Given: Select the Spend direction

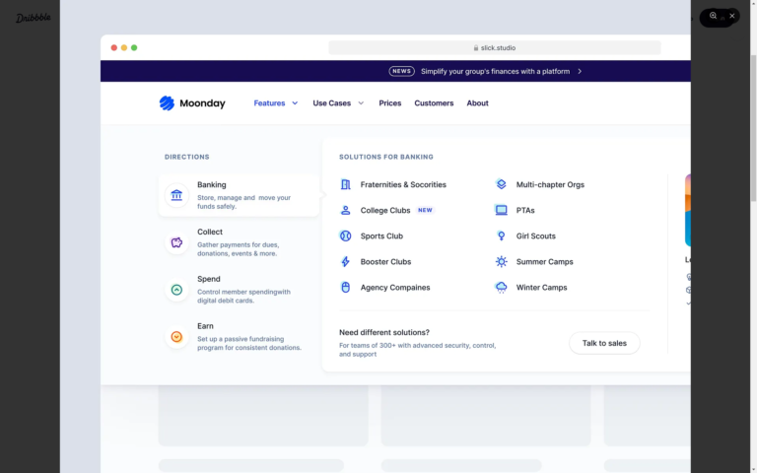Looking at the screenshot, I should pos(239,290).
